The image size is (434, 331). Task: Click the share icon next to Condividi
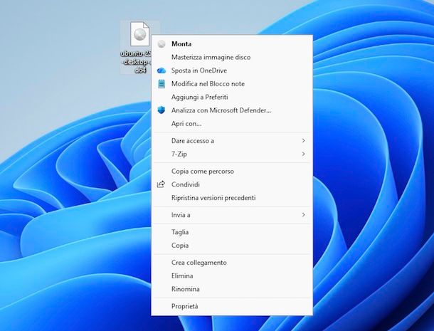pos(162,184)
